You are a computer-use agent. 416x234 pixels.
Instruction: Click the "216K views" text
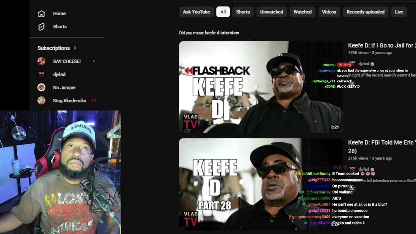pos(358,158)
